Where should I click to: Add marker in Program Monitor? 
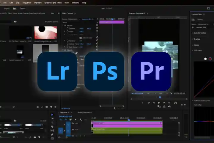coord(142,102)
